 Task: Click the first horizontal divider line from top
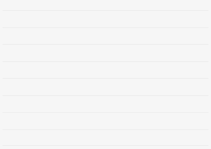(x=105, y=10)
